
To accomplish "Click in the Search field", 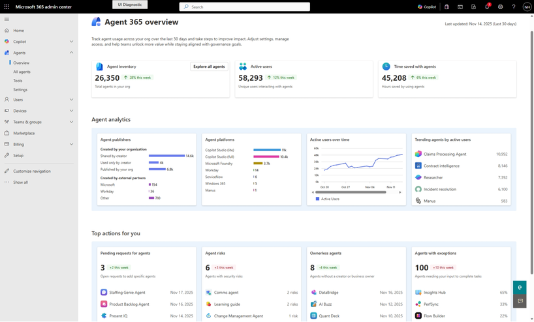I will coord(245,7).
